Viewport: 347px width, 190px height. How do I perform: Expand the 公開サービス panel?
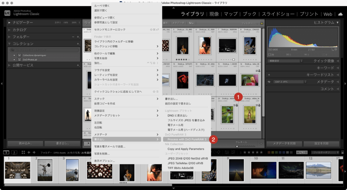[9, 65]
